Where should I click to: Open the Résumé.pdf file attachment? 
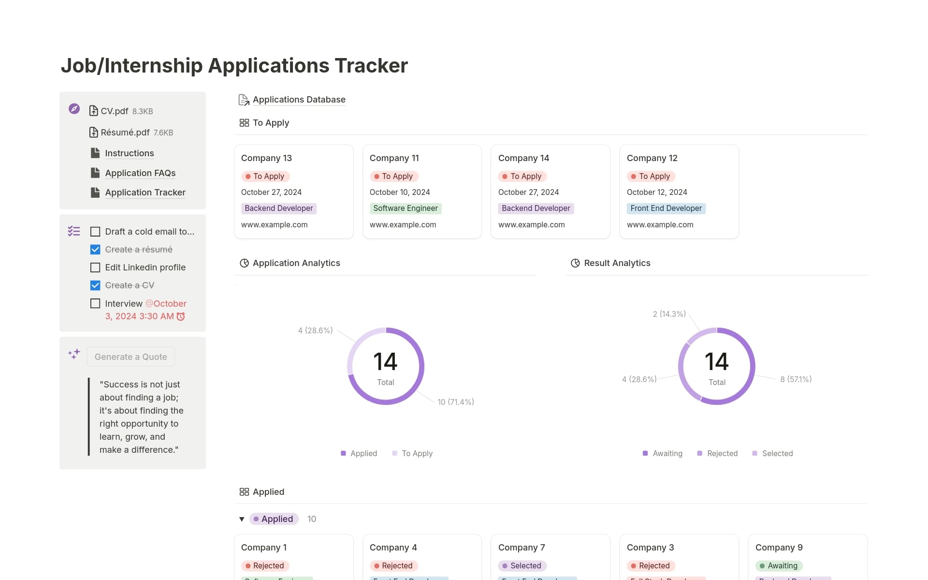124,132
